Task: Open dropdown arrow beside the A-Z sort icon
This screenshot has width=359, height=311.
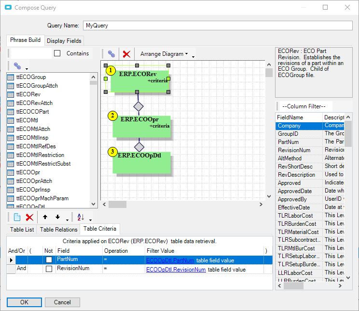Action: click(x=90, y=219)
